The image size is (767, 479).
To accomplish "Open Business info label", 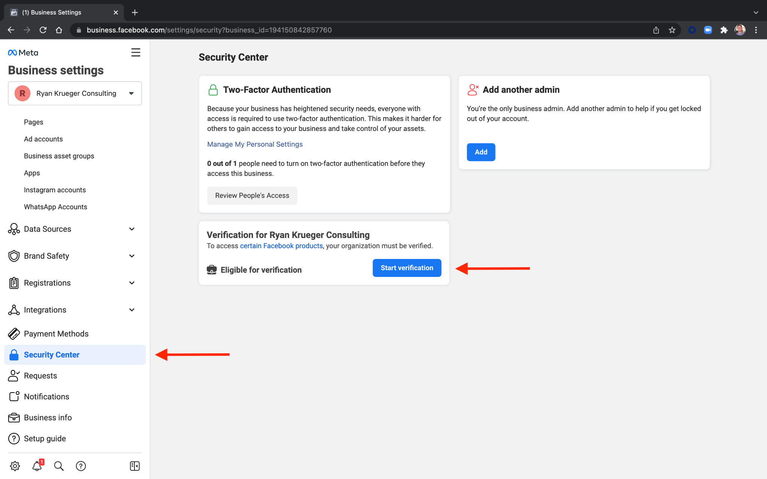I will pyautogui.click(x=48, y=418).
